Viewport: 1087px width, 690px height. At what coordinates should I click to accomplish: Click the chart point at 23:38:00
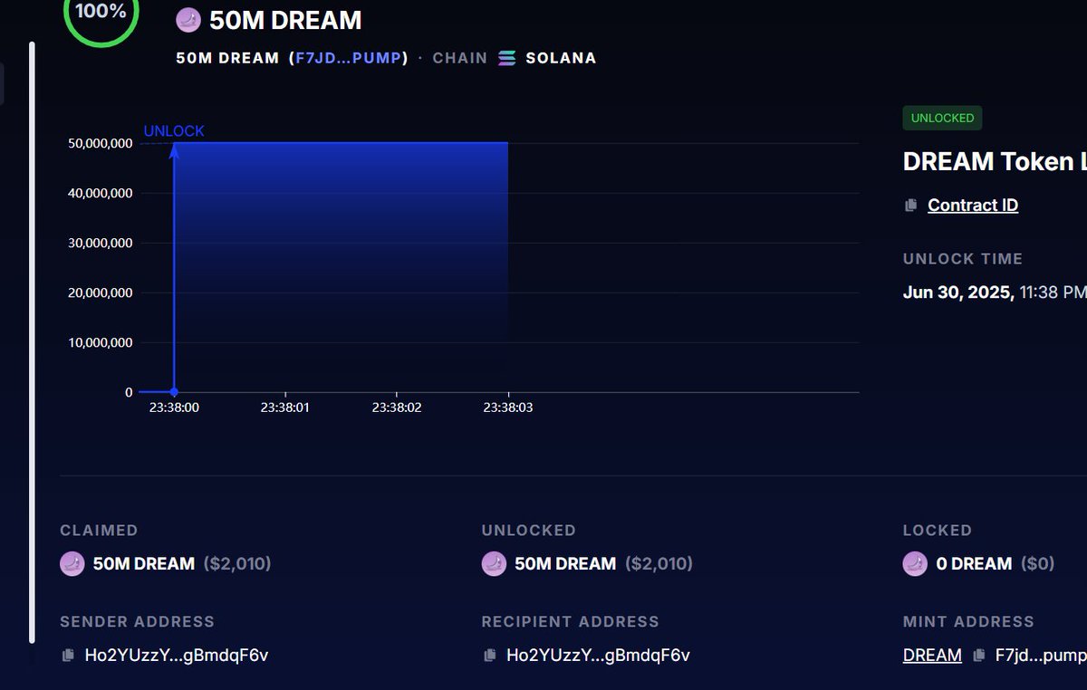click(174, 391)
